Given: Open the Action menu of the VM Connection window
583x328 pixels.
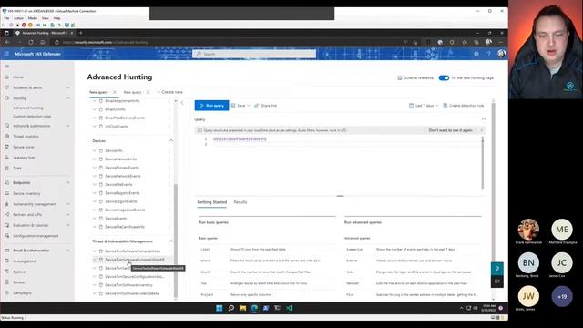Looking at the screenshot, I should point(18,18).
